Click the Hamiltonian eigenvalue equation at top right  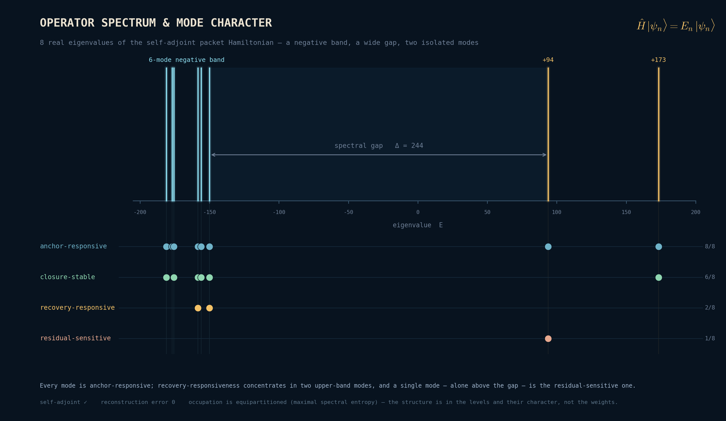676,25
